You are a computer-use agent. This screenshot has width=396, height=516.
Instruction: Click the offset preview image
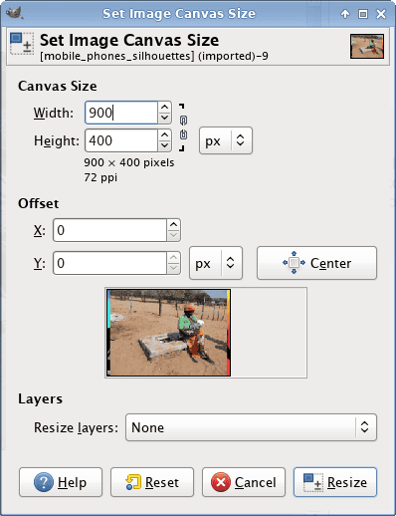[x=168, y=333]
